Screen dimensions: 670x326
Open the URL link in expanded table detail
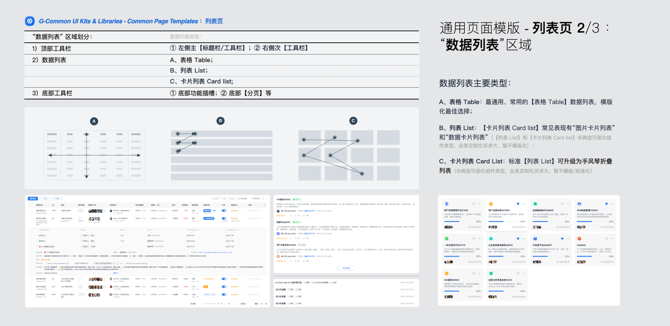point(215,253)
